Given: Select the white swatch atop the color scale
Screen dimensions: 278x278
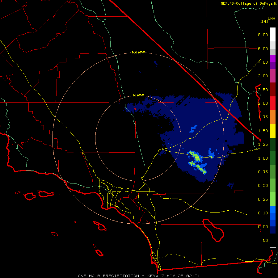Looking at the screenshot, I should point(273,35).
